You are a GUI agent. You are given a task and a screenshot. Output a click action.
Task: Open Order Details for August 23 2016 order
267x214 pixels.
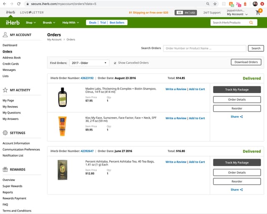(x=237, y=99)
